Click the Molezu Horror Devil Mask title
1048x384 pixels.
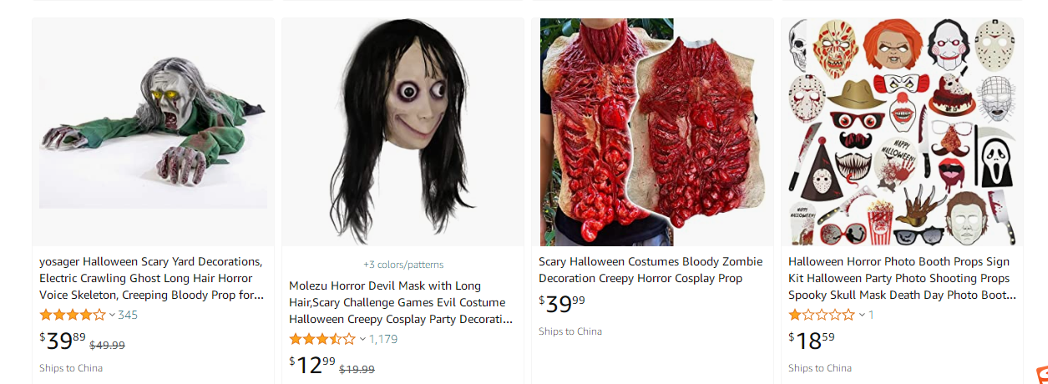pos(401,302)
